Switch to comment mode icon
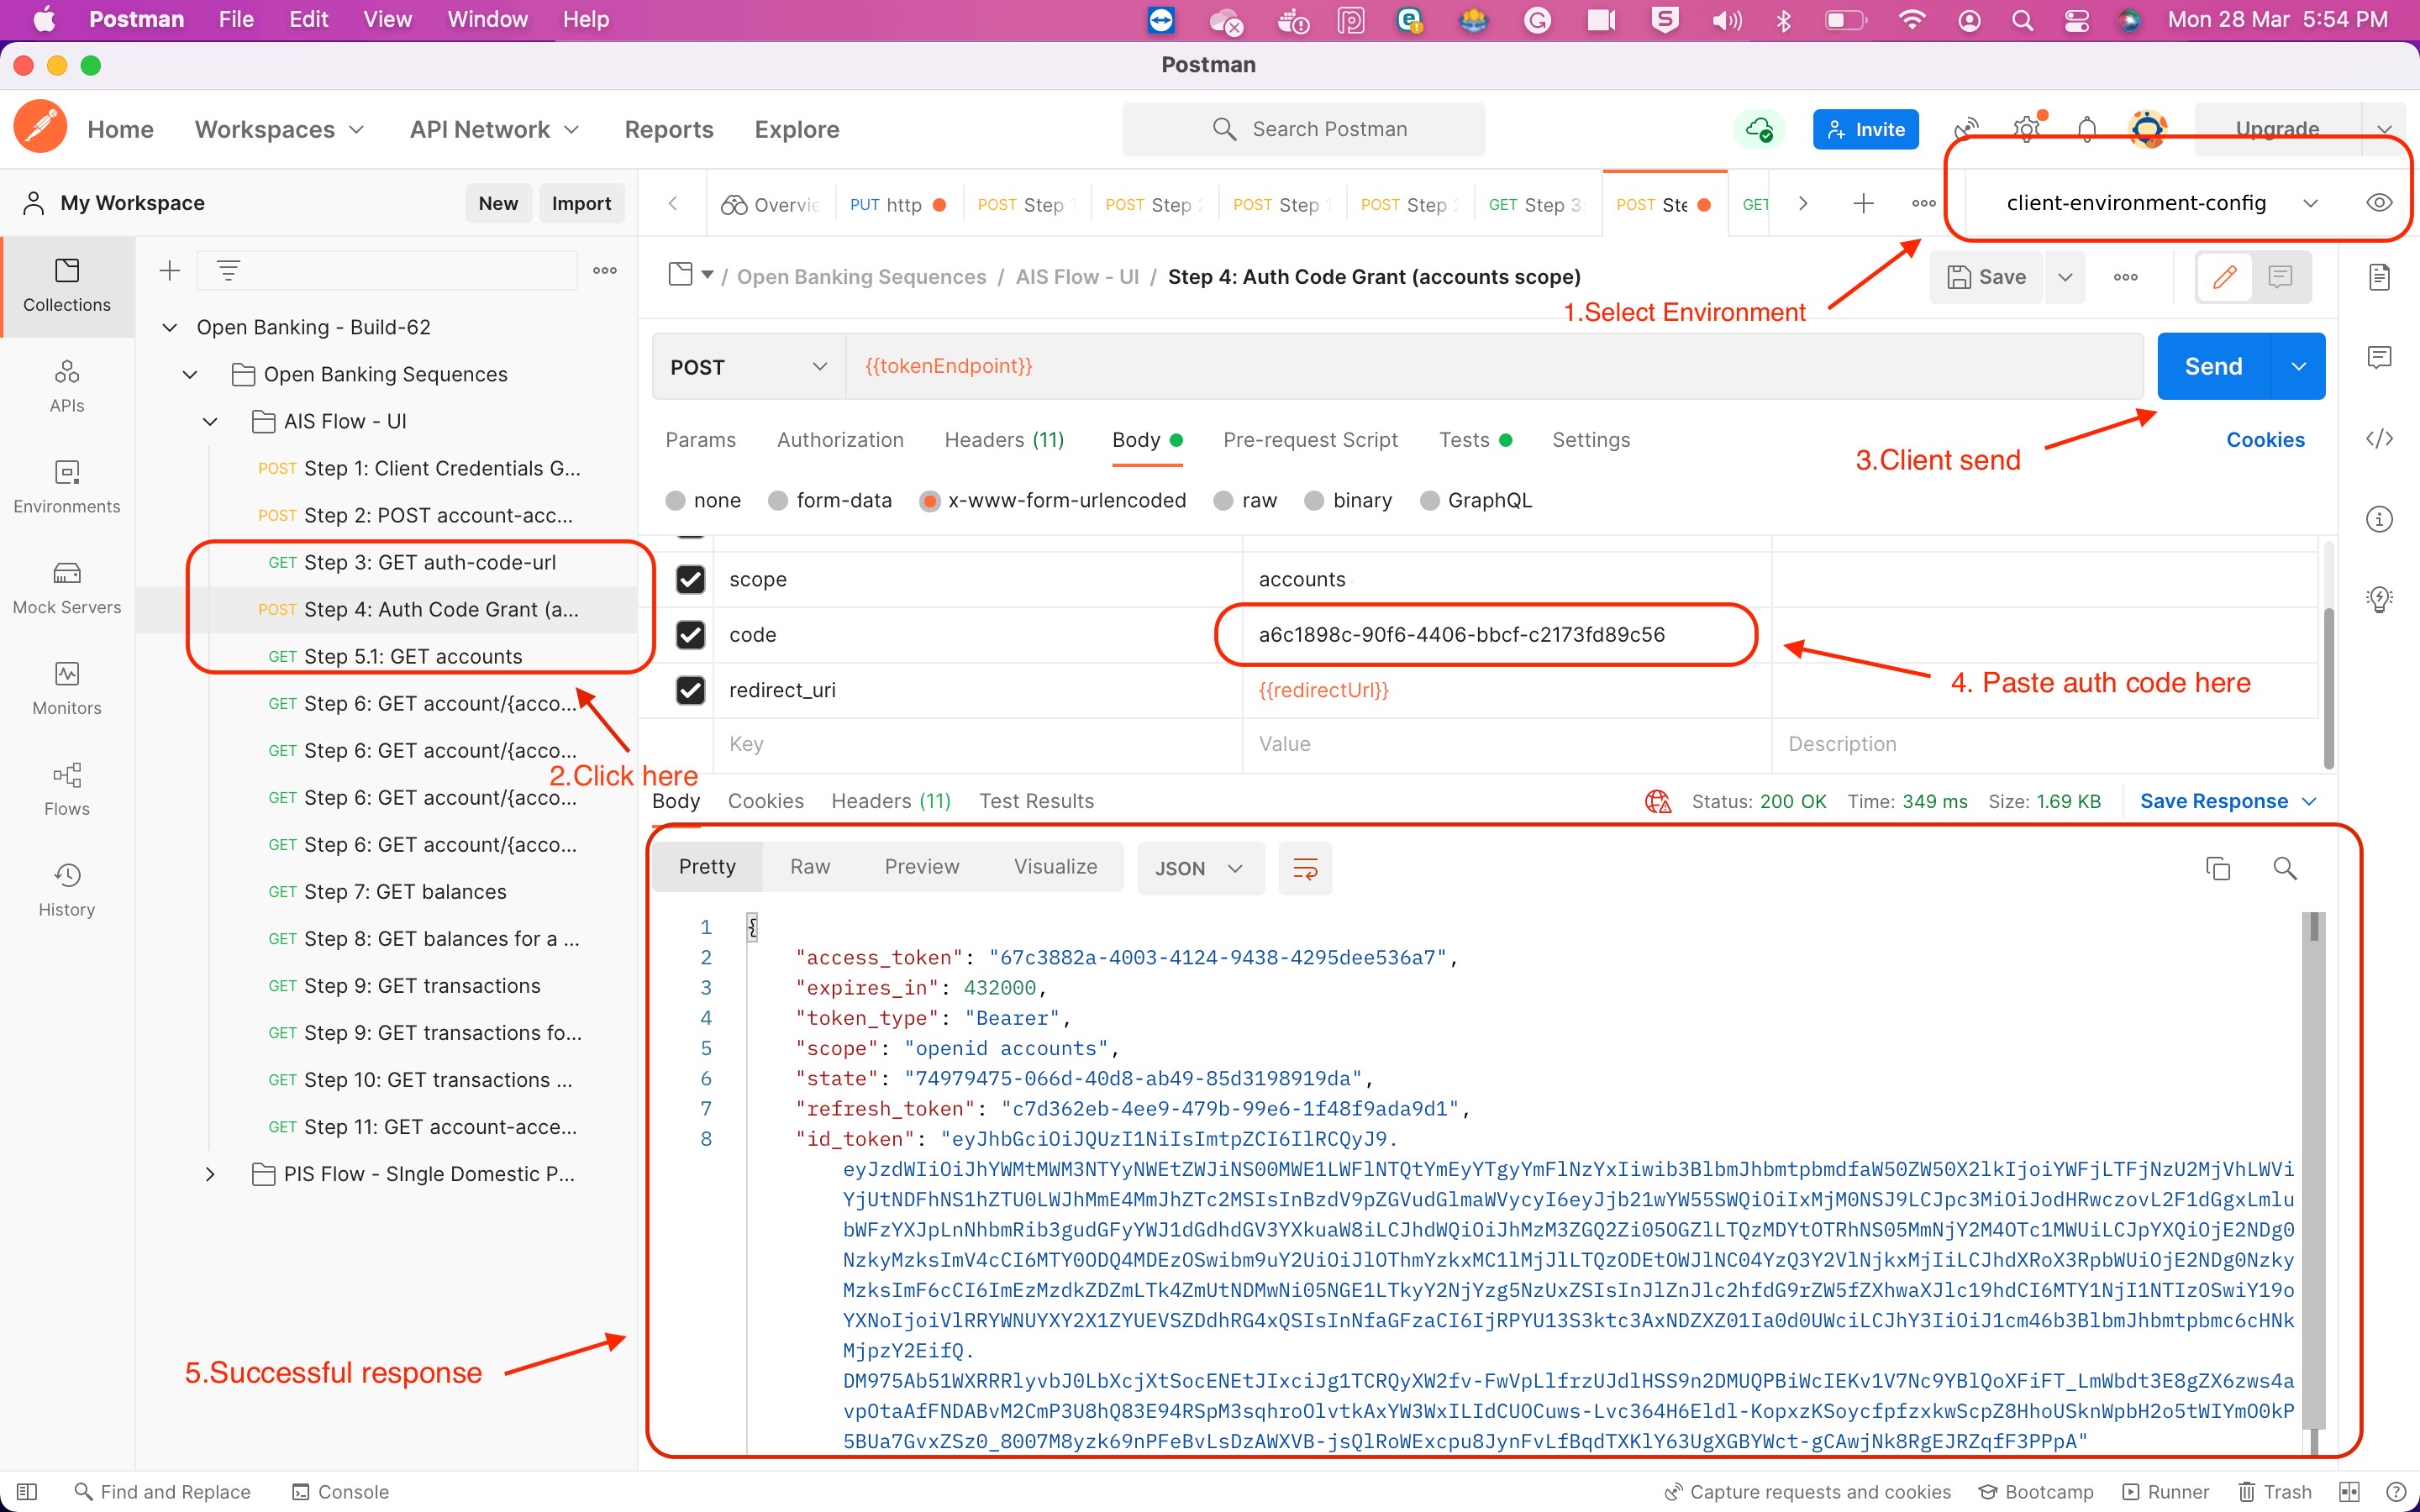The height and width of the screenshot is (1512, 2420). (2281, 277)
